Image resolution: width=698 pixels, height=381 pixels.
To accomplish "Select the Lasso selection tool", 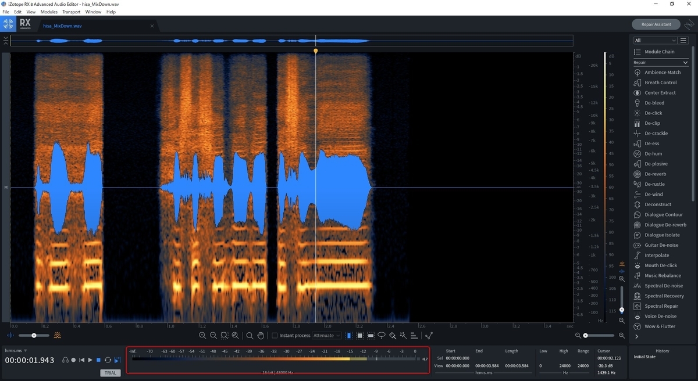I will pyautogui.click(x=382, y=335).
